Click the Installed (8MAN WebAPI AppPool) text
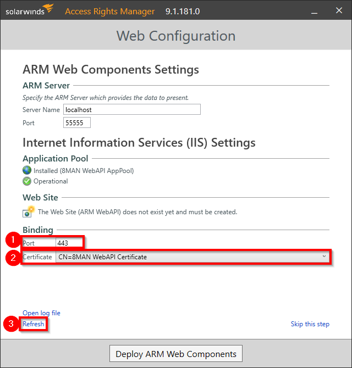This screenshot has width=352, height=368. click(84, 171)
